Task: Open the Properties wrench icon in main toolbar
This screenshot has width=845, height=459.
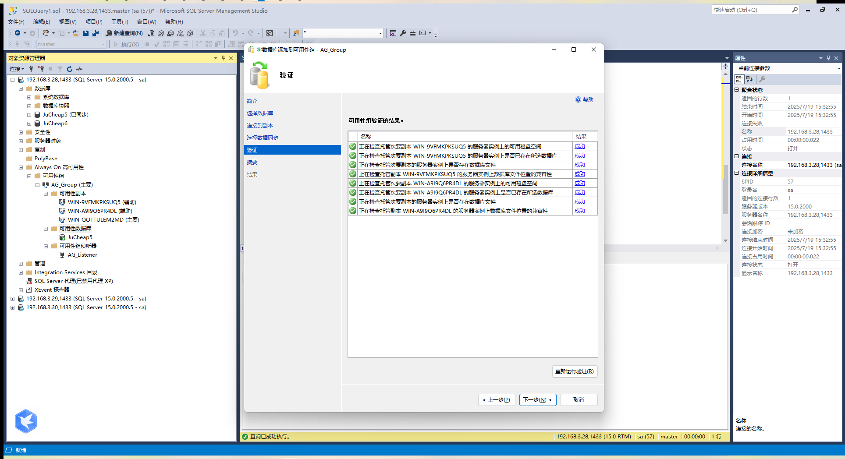Action: pyautogui.click(x=403, y=33)
